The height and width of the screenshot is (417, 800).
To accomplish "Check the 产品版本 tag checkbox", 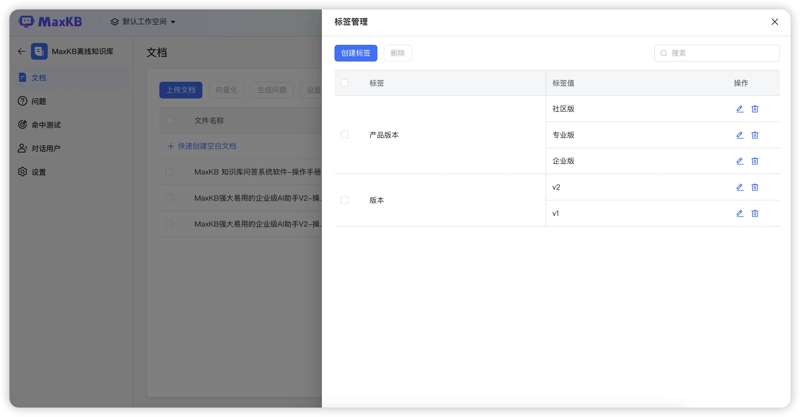I will click(x=344, y=135).
